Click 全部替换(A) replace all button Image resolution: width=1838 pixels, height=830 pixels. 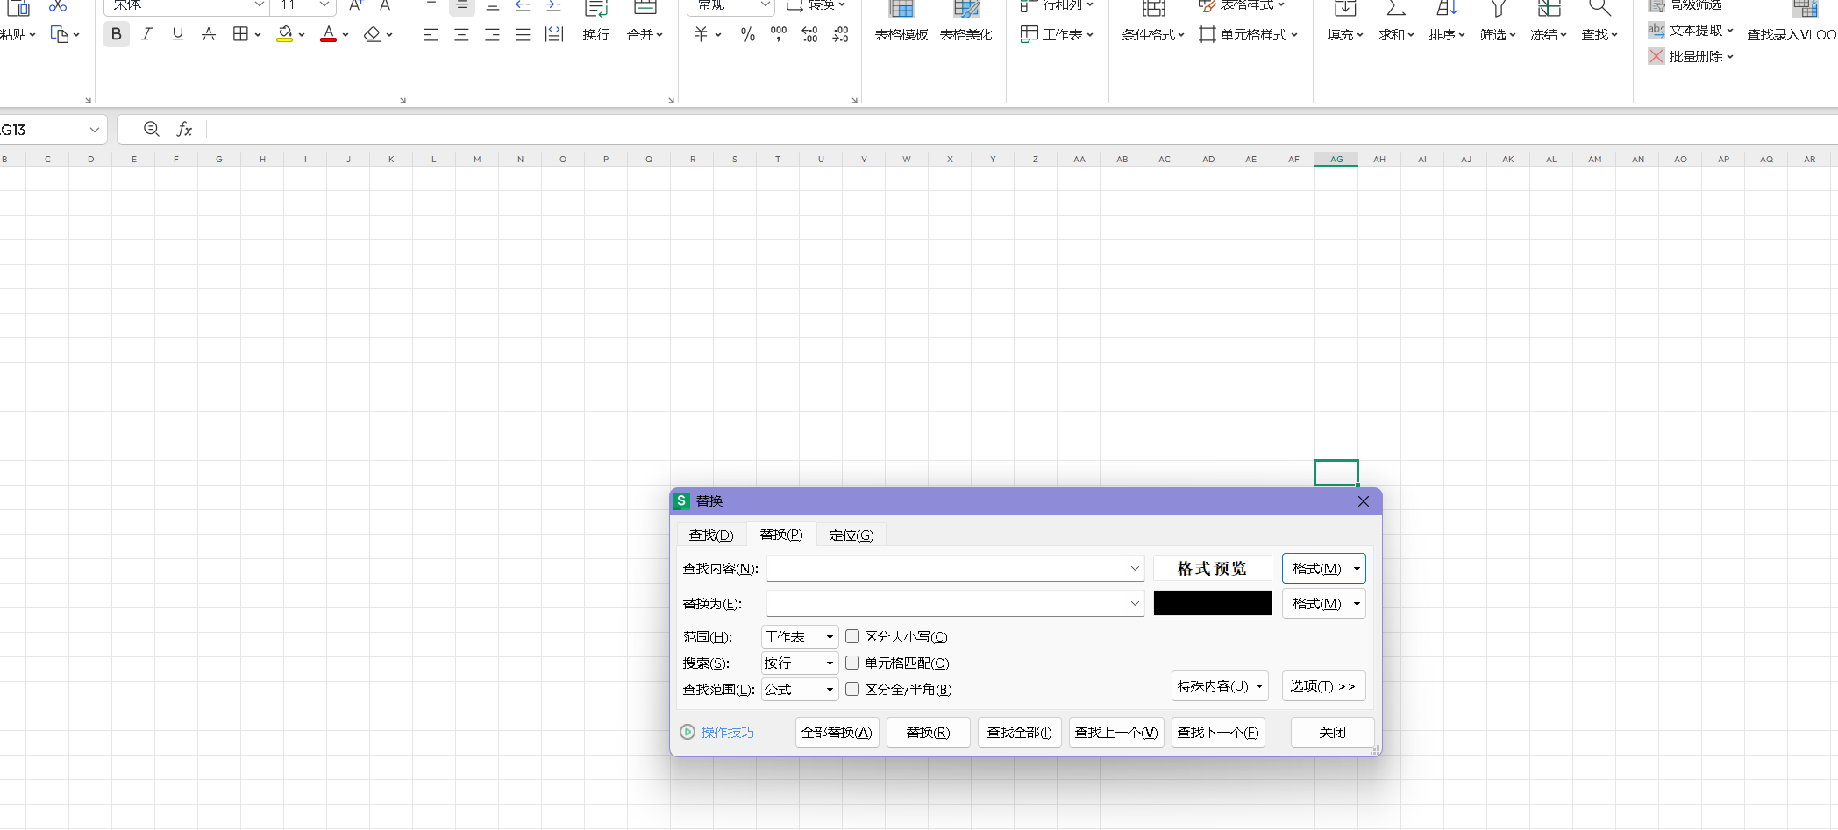(x=837, y=733)
